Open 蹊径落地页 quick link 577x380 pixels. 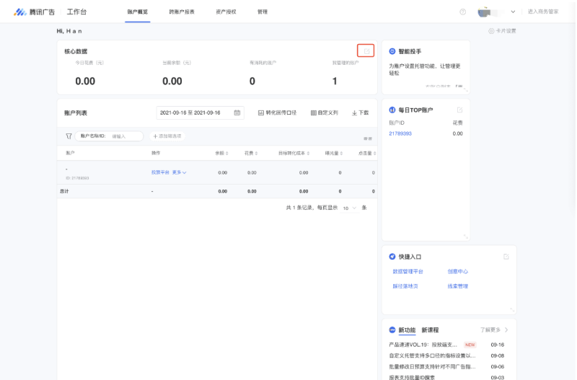[x=405, y=286]
